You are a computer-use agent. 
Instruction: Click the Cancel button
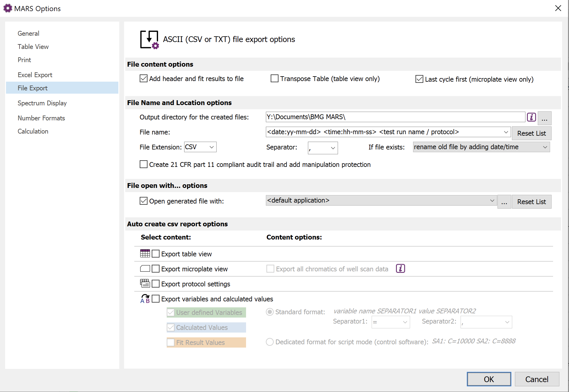click(537, 379)
